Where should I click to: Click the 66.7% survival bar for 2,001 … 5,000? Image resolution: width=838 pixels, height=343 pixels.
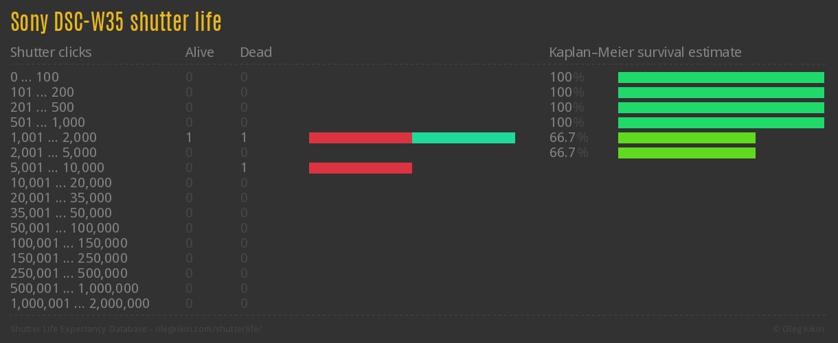click(x=686, y=153)
